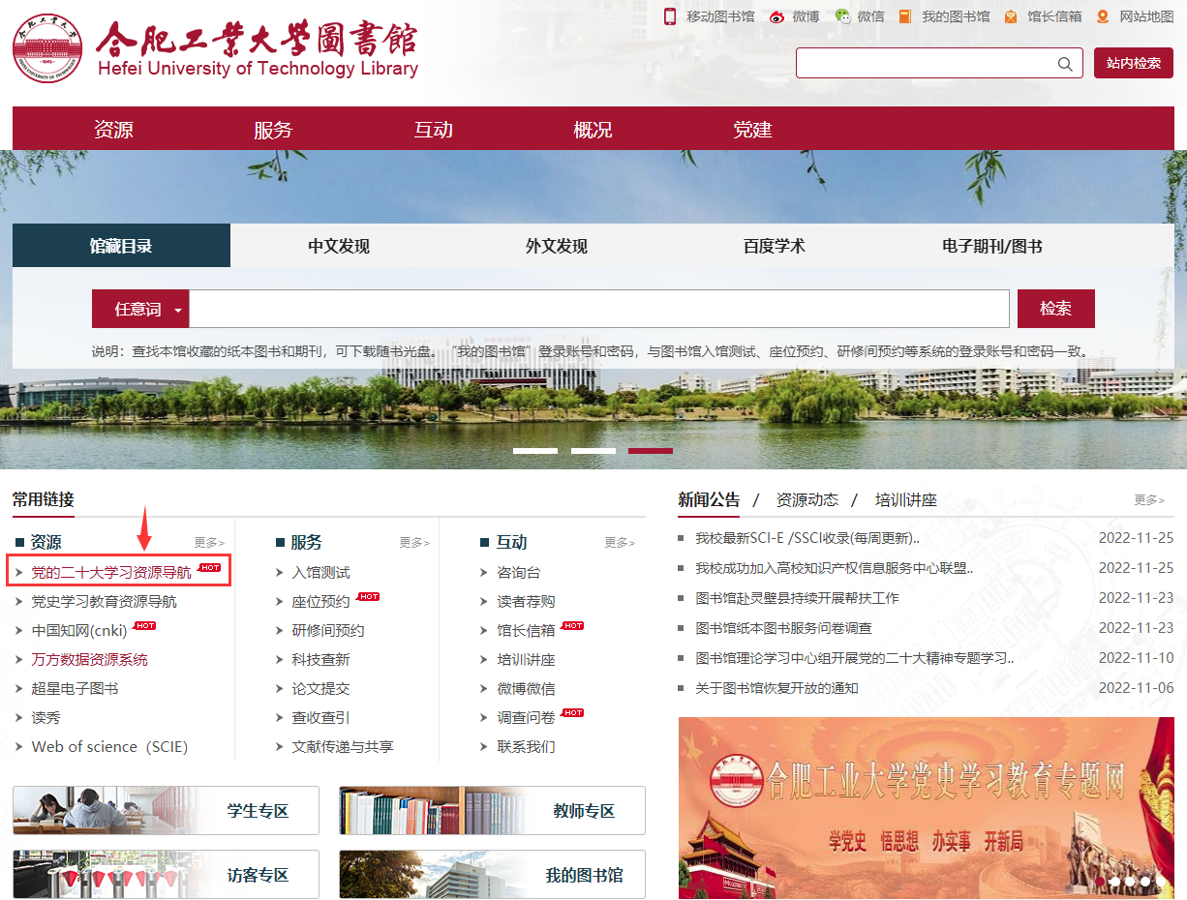This screenshot has width=1187, height=900.
Task: Expand the 资源 navigation menu
Action: [113, 130]
